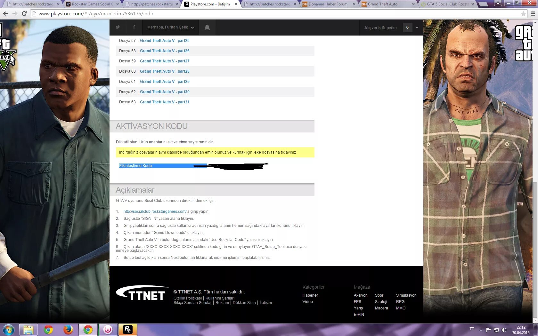Screen dimensions: 538x336
Task: Reload the page with refresh icon
Action: tap(24, 13)
